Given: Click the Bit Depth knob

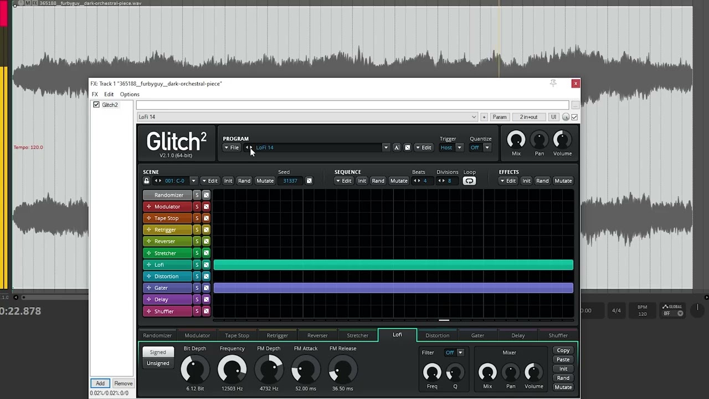Looking at the screenshot, I should pyautogui.click(x=195, y=369).
